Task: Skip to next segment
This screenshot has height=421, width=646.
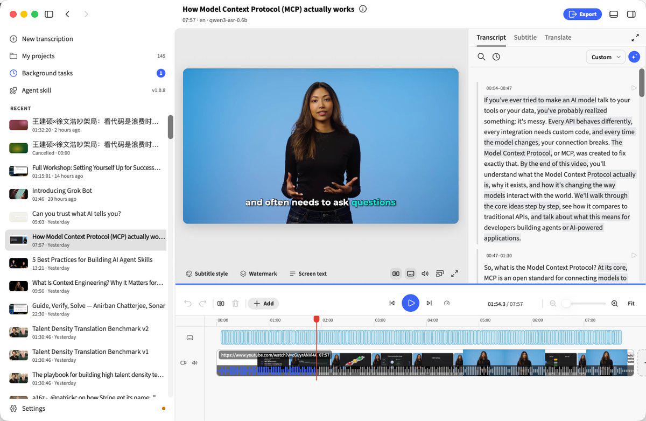Action: click(429, 303)
